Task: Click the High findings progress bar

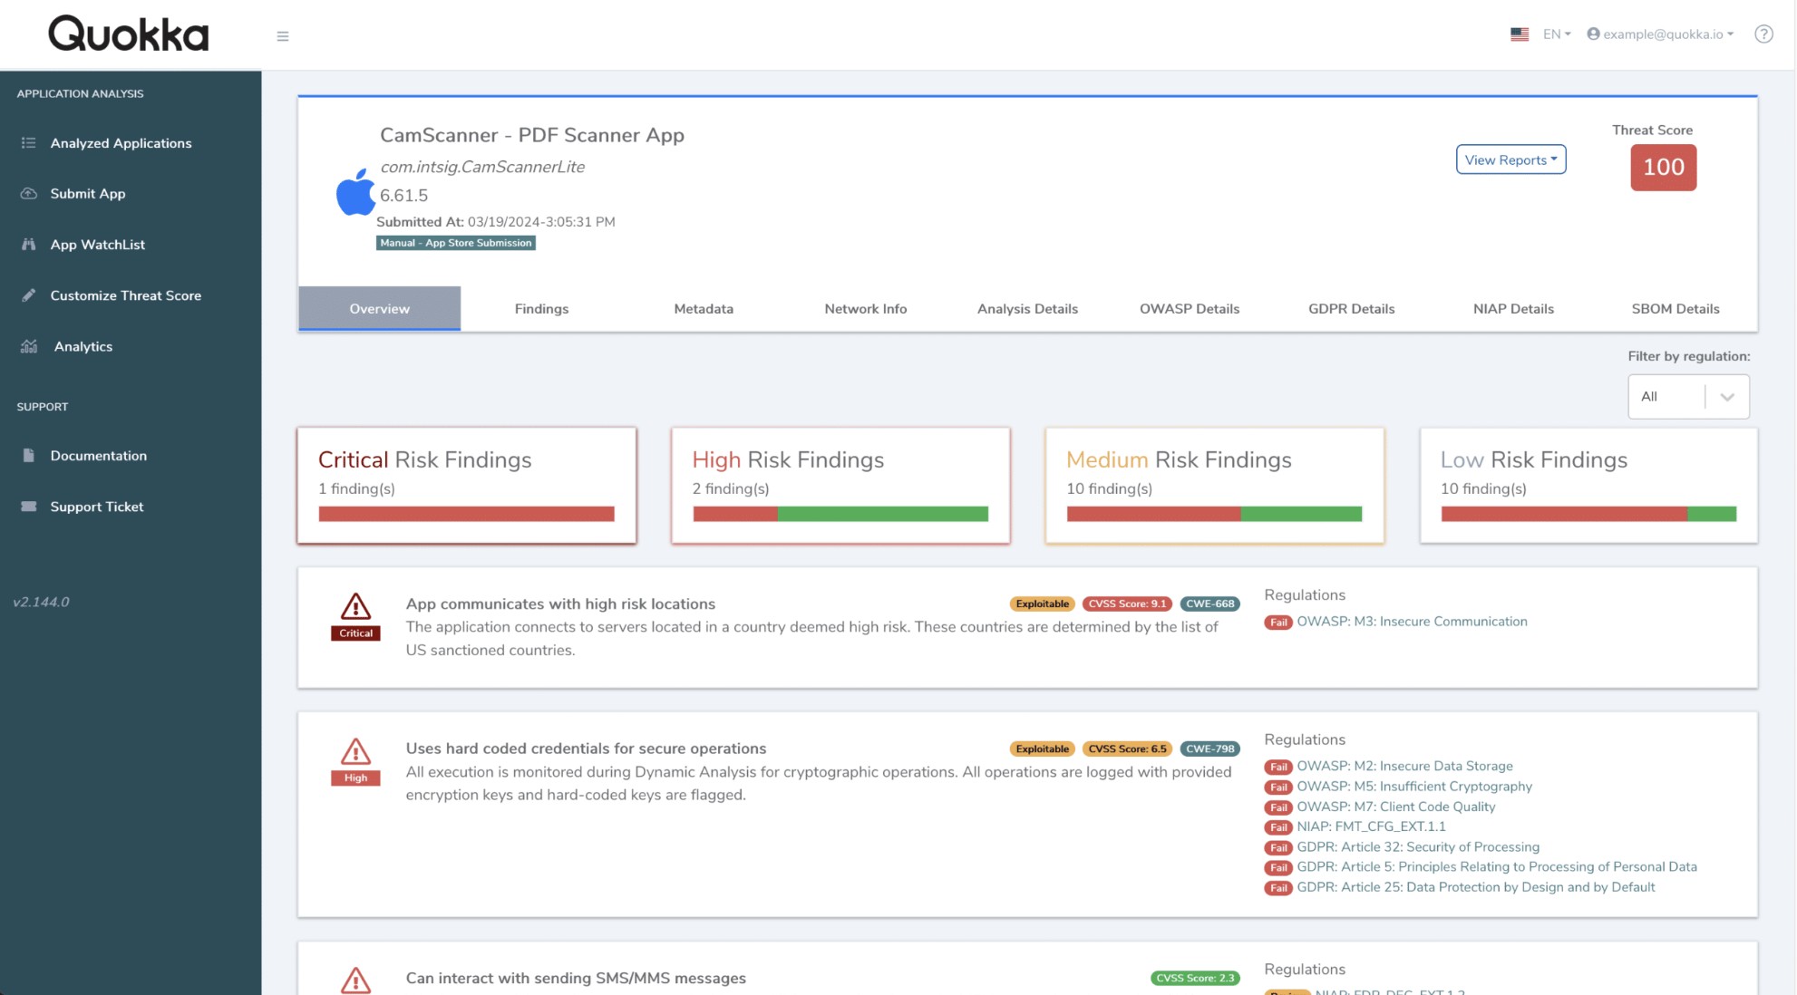Action: pos(840,514)
